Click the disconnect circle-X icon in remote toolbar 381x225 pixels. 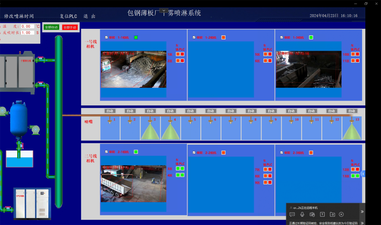[341, 214]
